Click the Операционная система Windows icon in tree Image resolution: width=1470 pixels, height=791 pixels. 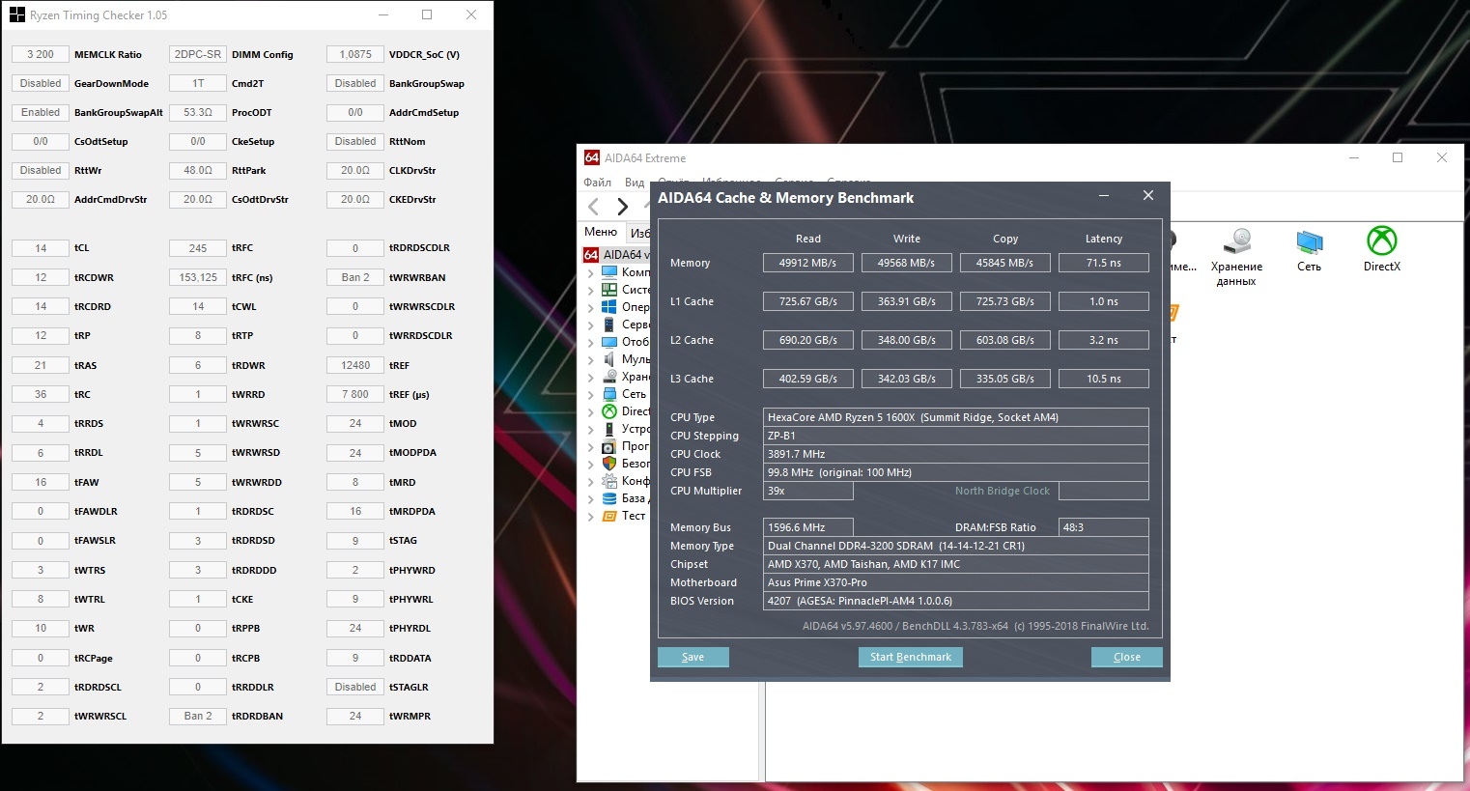(609, 307)
